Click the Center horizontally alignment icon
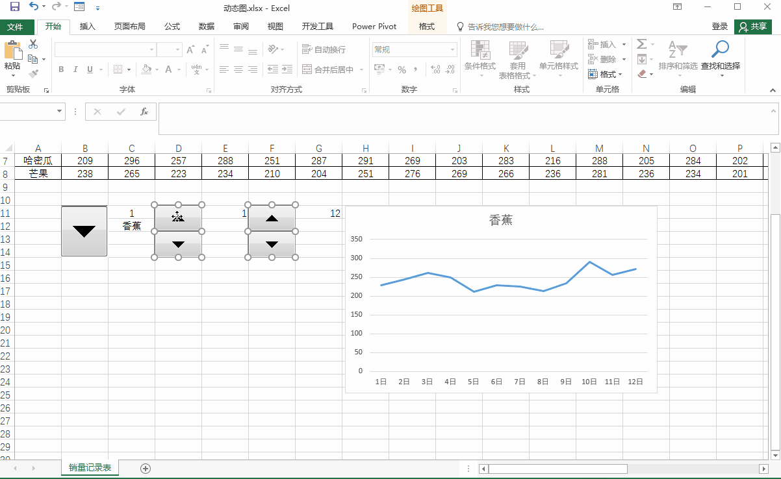 pyautogui.click(x=238, y=69)
